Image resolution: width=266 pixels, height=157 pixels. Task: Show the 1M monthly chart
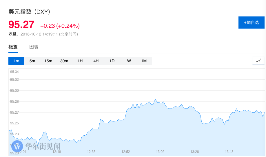coord(144,61)
